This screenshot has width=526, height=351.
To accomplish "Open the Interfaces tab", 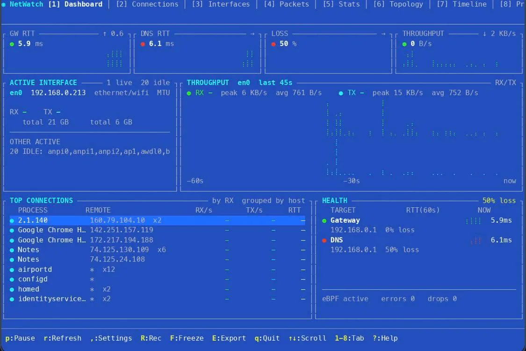I will click(x=221, y=4).
